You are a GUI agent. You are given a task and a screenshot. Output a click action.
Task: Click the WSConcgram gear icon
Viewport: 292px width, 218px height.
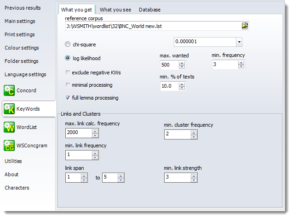(x=9, y=145)
